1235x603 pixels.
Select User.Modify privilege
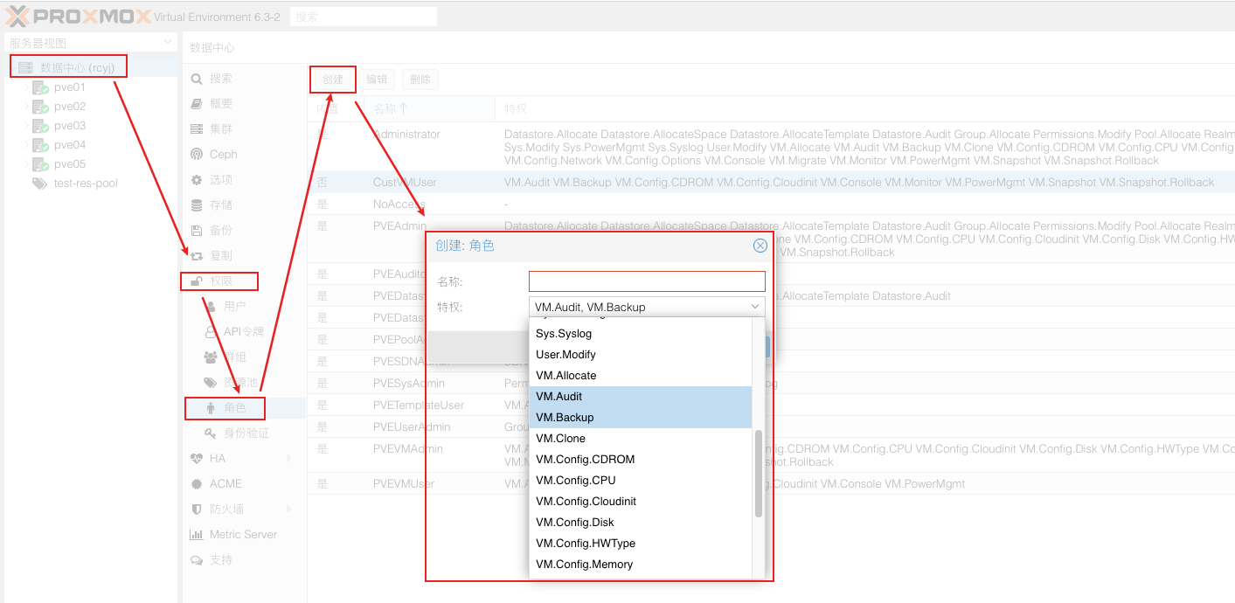tap(642, 355)
